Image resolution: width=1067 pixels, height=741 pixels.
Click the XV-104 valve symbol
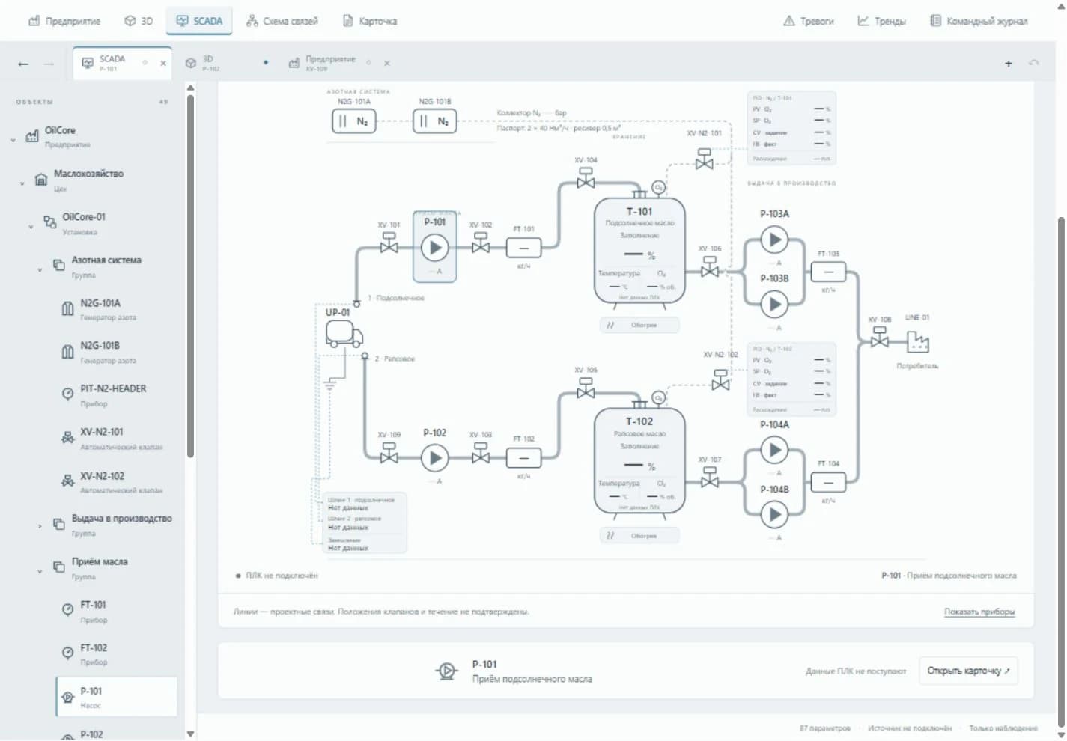[586, 178]
